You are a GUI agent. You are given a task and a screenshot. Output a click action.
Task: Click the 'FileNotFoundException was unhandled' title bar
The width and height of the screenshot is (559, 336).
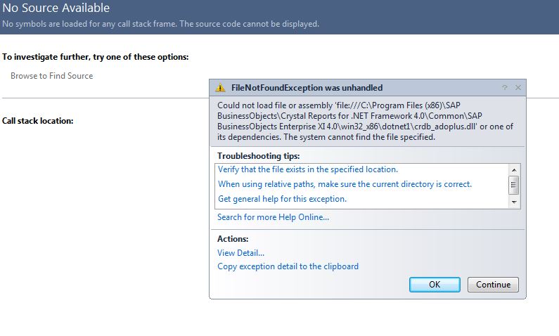[x=307, y=88]
